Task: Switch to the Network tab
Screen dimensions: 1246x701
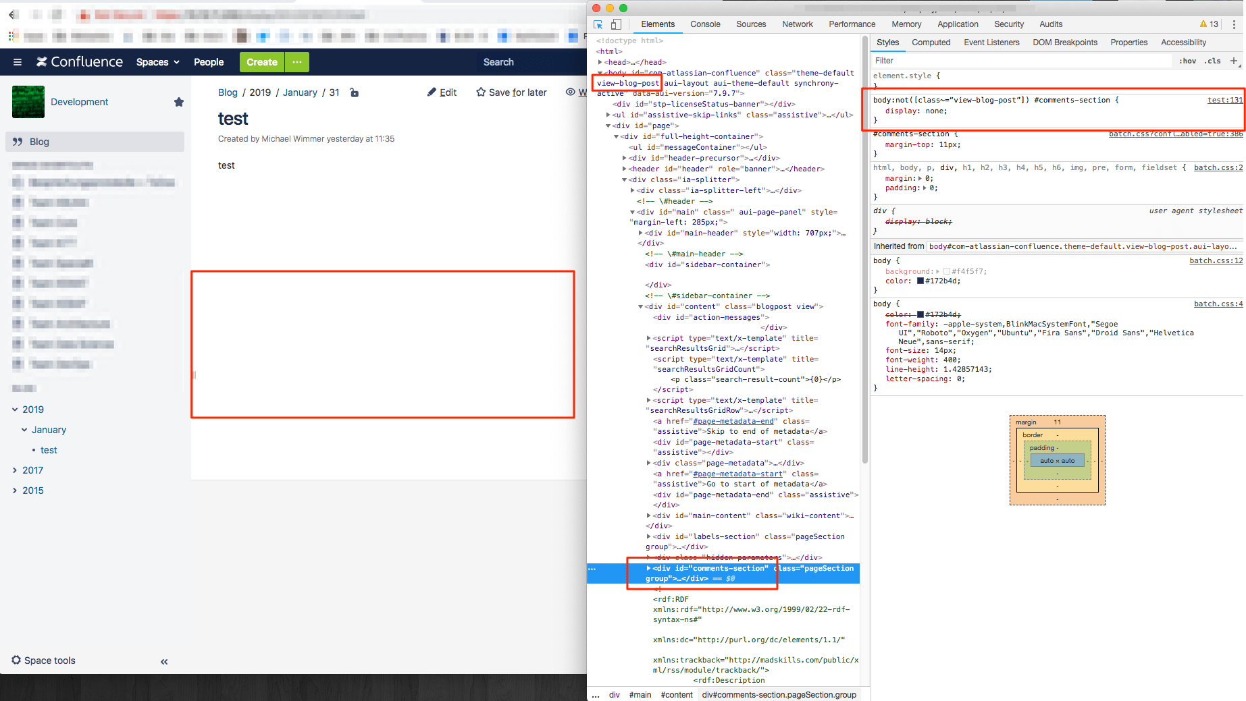Action: click(x=798, y=24)
